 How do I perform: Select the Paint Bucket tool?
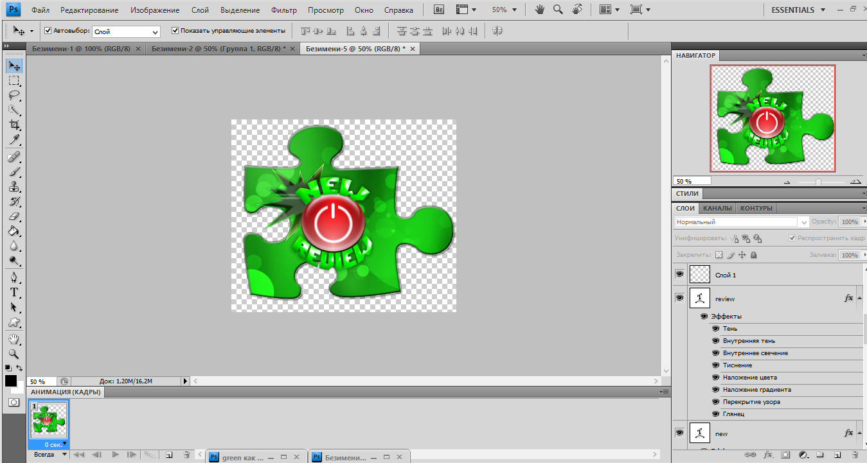click(13, 231)
